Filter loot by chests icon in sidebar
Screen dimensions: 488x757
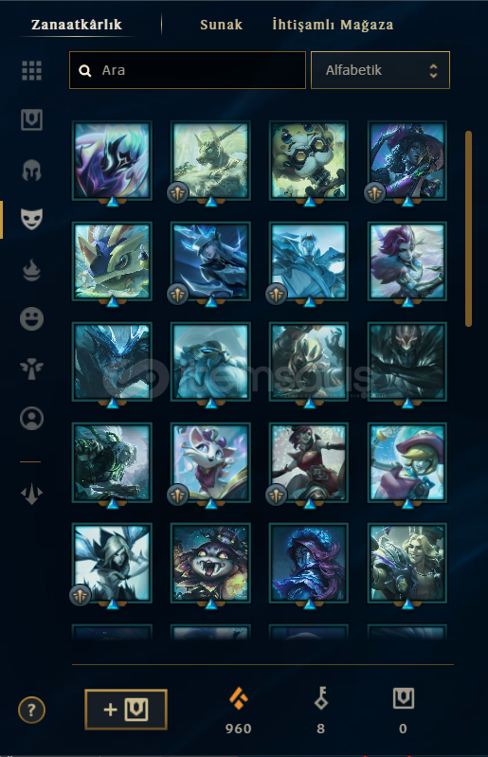tap(32, 119)
